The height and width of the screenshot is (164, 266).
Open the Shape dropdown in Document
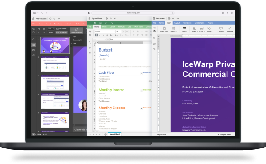point(209,29)
